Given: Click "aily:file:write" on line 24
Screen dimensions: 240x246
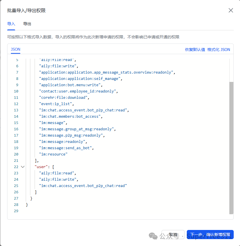Looking at the screenshot, I should pos(58,180).
